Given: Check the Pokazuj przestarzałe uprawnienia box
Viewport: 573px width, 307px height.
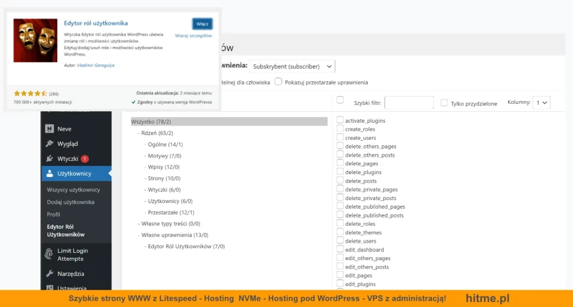Looking at the screenshot, I should tap(278, 81).
